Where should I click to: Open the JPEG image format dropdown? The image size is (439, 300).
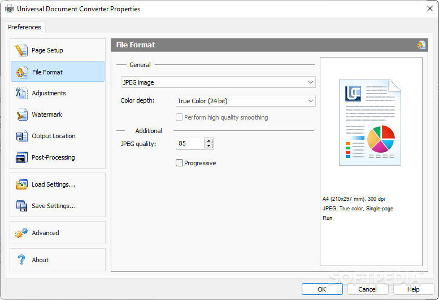218,82
